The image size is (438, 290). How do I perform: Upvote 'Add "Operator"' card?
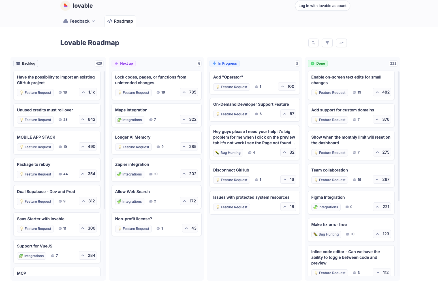click(287, 86)
